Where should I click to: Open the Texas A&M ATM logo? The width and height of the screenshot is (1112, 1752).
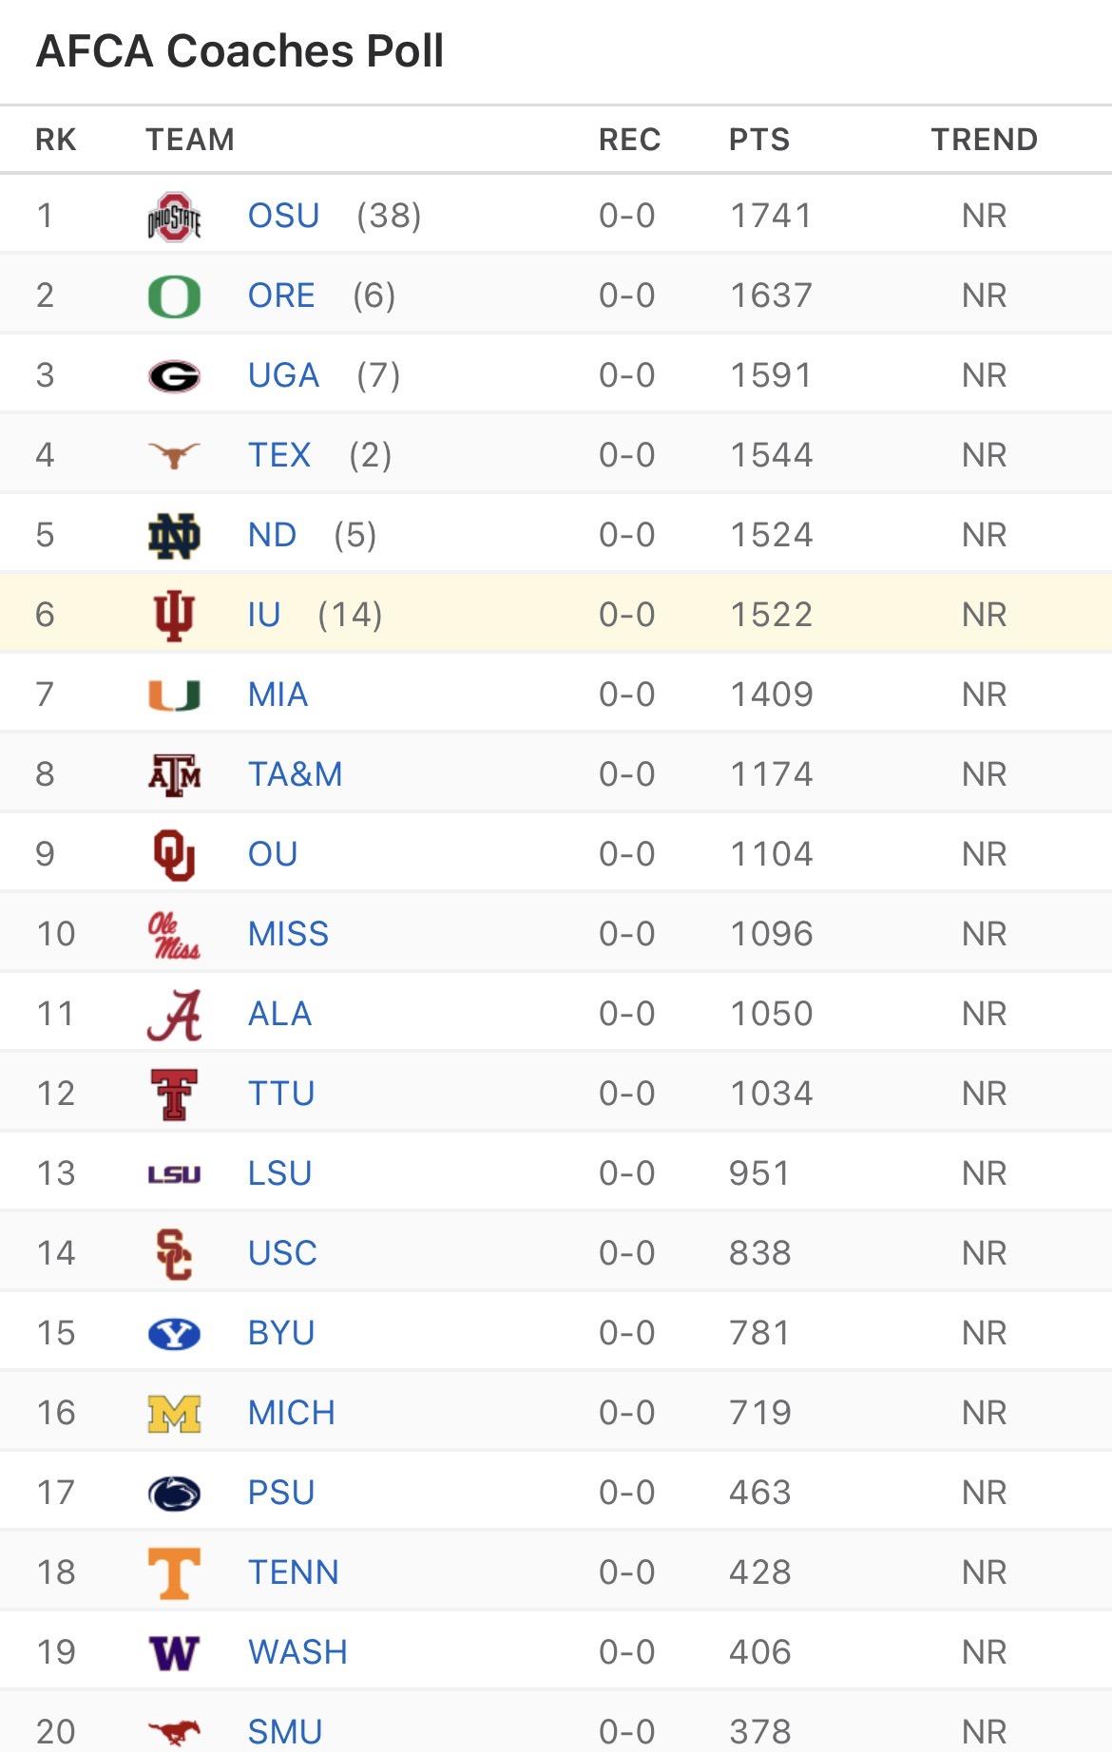tap(174, 774)
